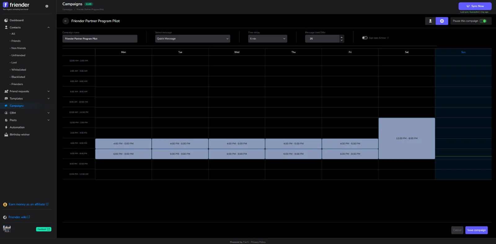
Task: Open sidebar settings gear next to logo
Action: point(47,6)
